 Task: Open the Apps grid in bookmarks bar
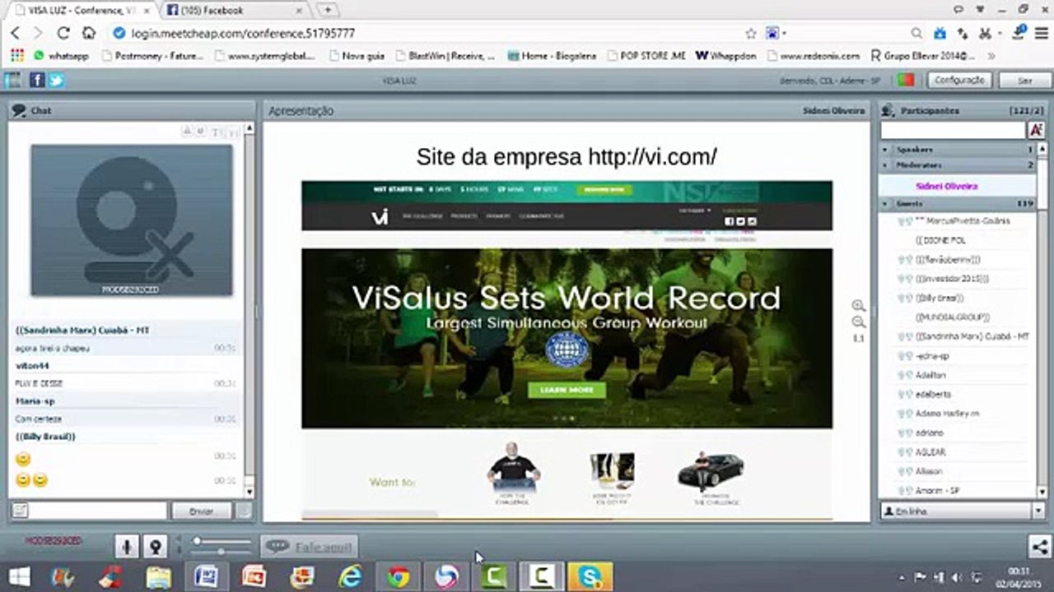pyautogui.click(x=16, y=56)
